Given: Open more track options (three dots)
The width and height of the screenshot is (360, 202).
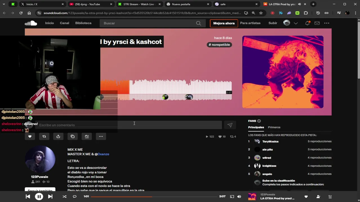Looking at the screenshot, I should (101, 136).
